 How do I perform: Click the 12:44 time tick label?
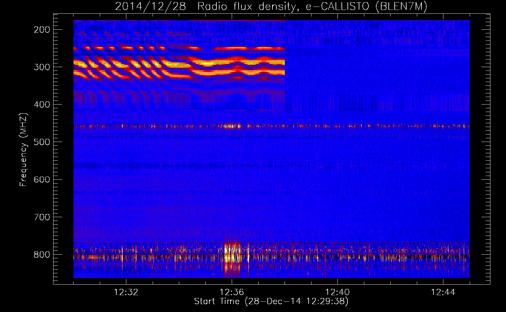click(x=443, y=292)
